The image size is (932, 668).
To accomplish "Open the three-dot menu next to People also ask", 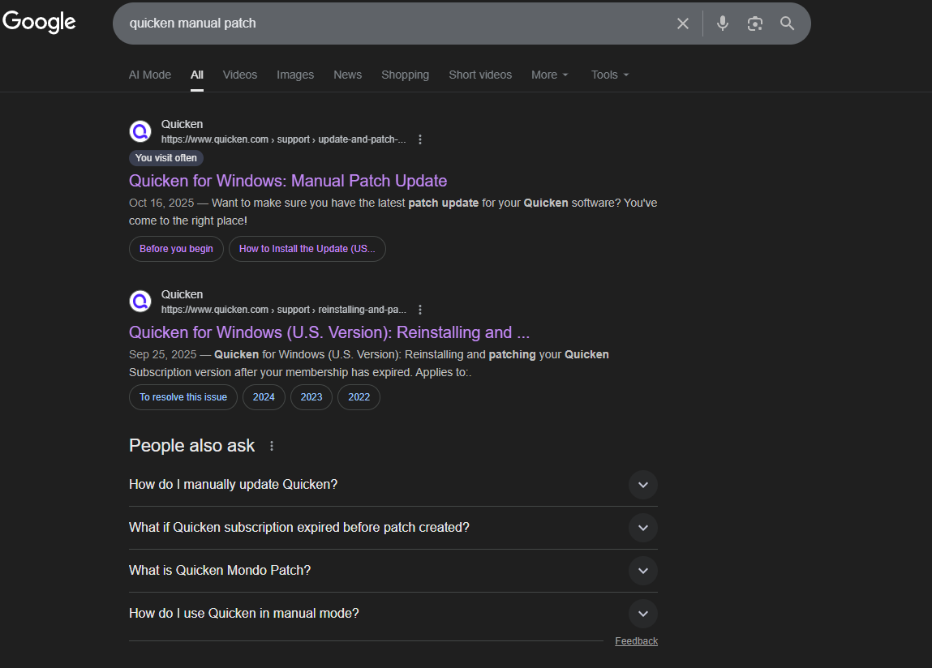I will pos(271,446).
